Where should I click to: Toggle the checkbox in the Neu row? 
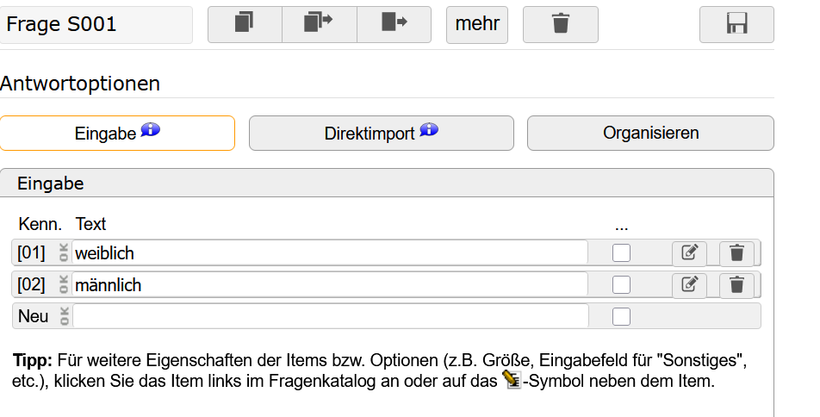pos(621,316)
